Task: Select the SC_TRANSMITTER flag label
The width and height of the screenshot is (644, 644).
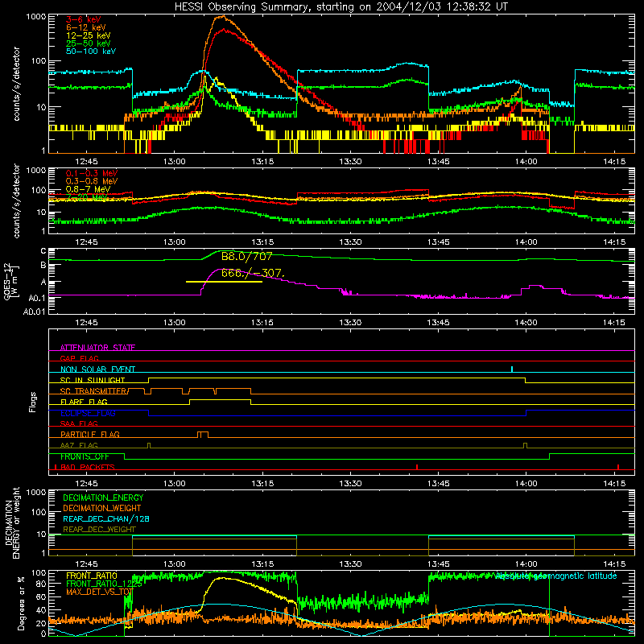Action: [x=93, y=391]
